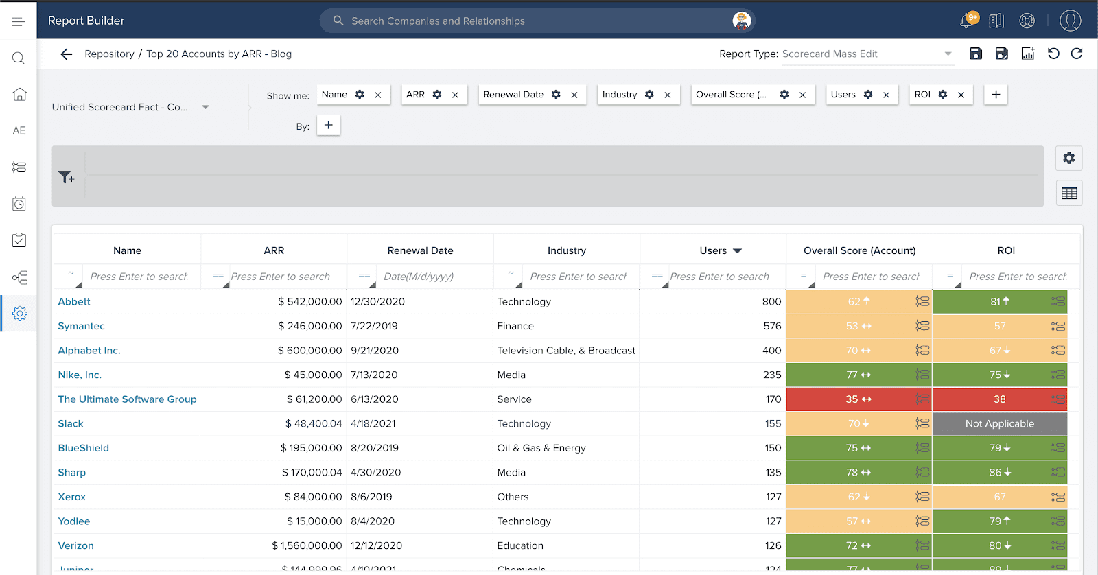Expand the Report Type dropdown

tap(948, 54)
